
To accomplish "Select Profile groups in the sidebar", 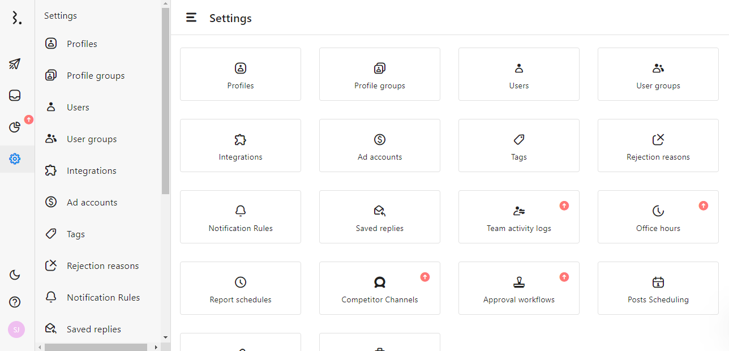I will (95, 76).
